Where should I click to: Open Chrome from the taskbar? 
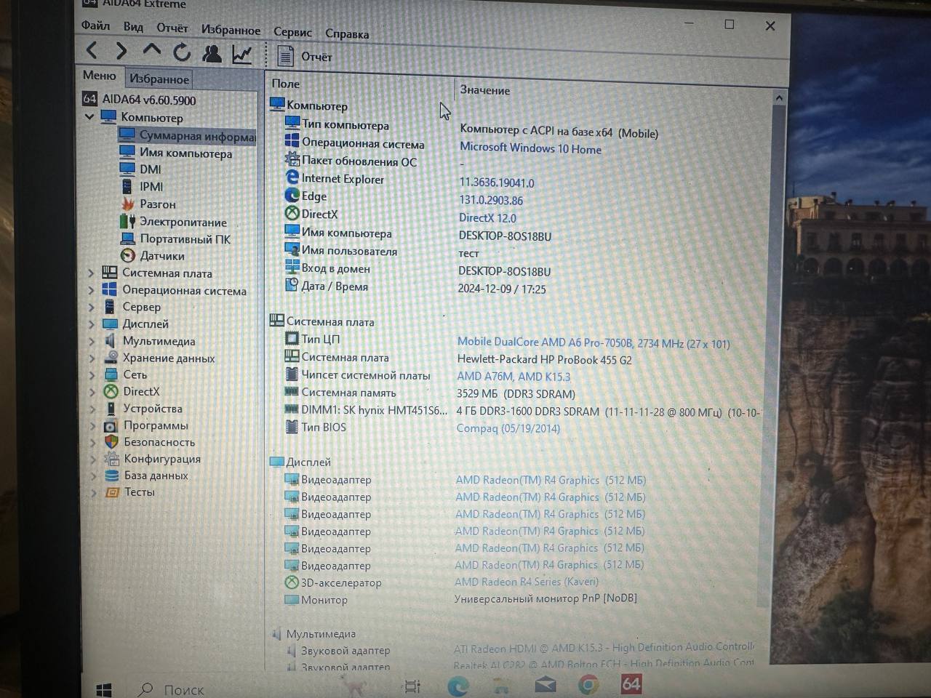click(588, 684)
